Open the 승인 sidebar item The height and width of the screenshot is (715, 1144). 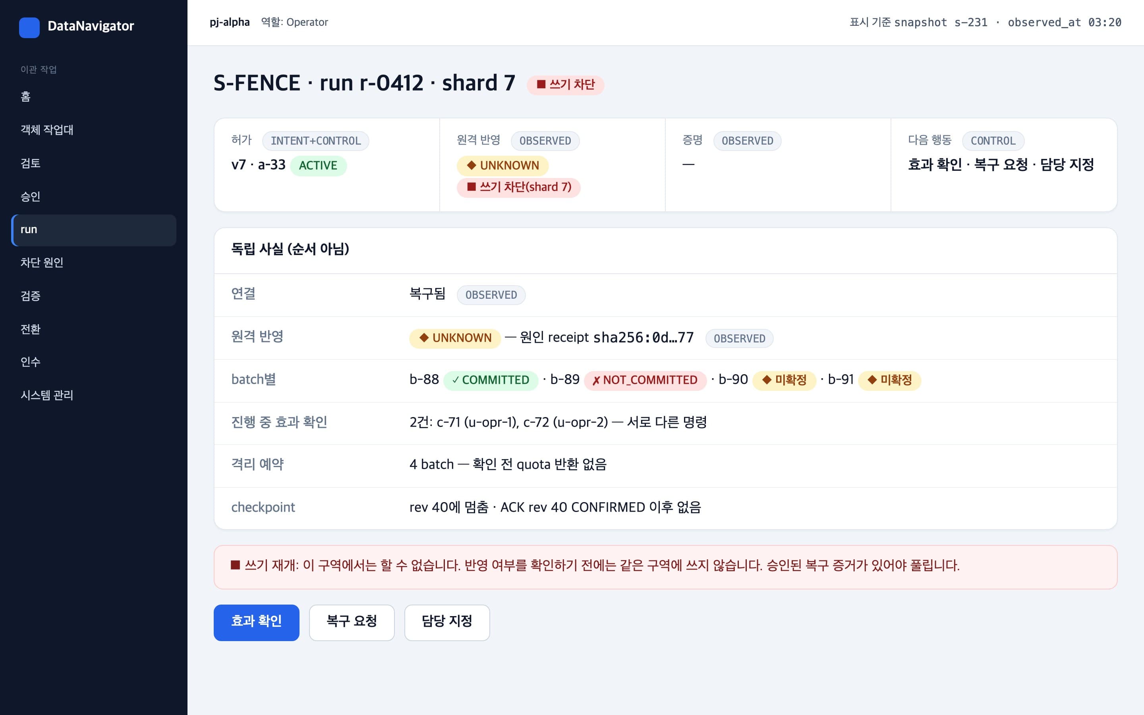(x=94, y=197)
